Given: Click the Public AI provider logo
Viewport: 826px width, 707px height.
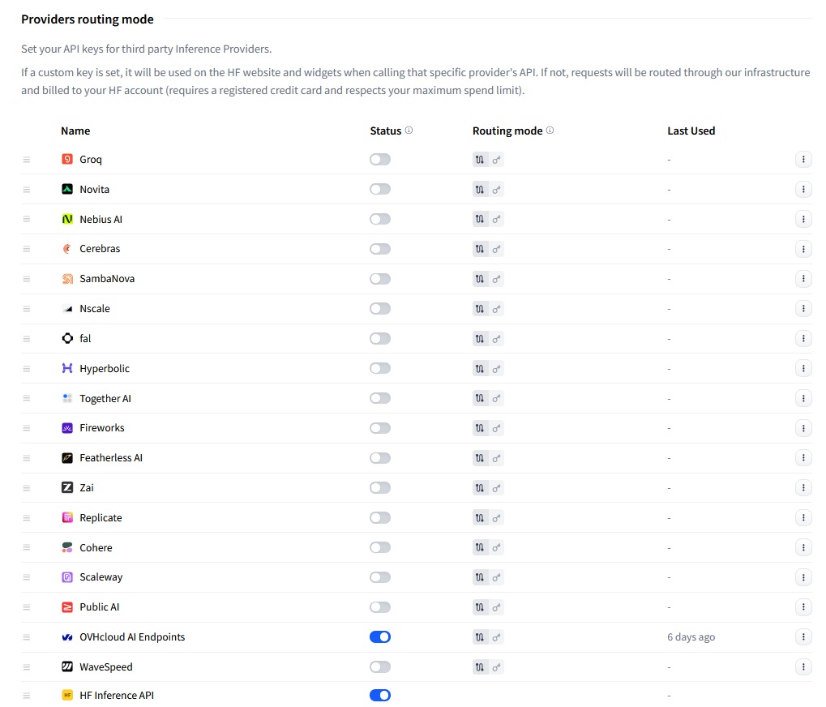Looking at the screenshot, I should tap(67, 607).
